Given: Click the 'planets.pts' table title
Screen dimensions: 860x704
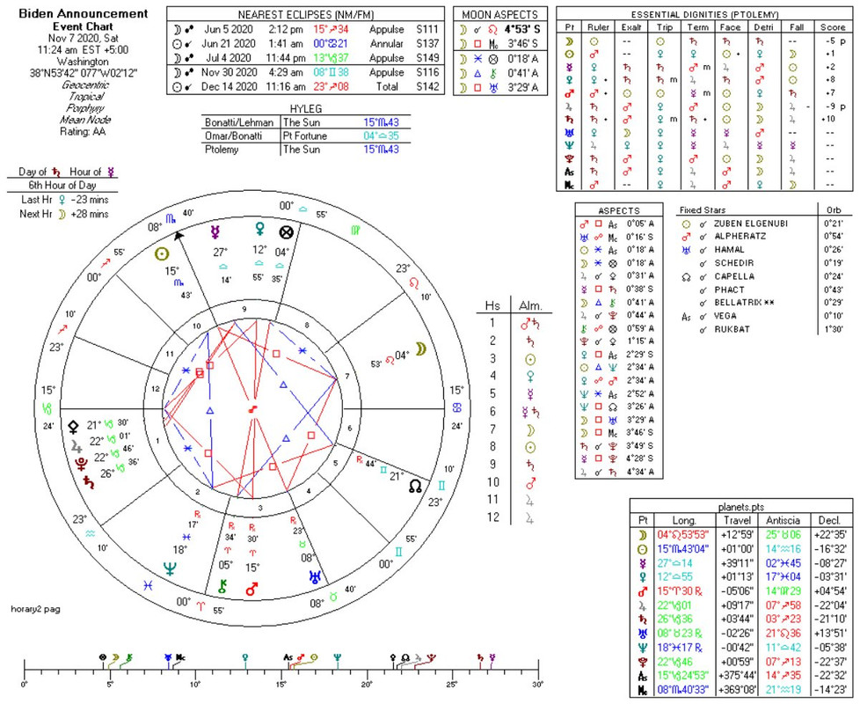Looking at the screenshot, I should pyautogui.click(x=741, y=508).
